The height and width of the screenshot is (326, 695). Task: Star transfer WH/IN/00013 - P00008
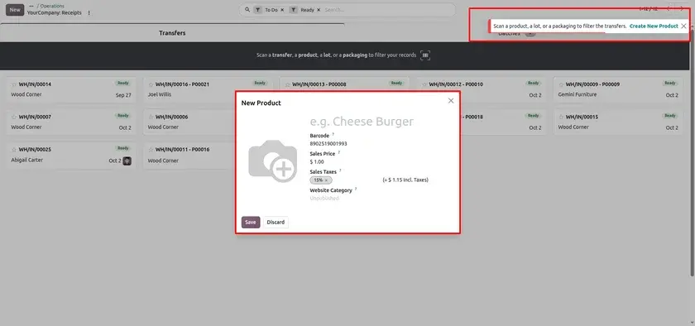point(288,84)
